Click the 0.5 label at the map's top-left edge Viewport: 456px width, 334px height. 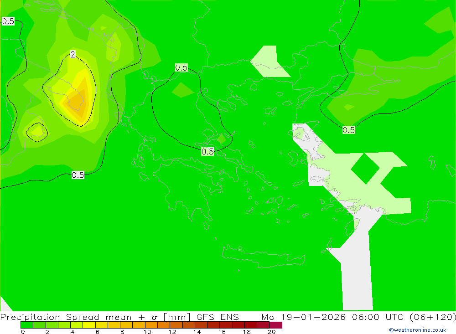point(8,21)
